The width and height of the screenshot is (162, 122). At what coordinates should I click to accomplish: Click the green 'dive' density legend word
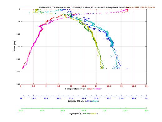pyautogui.click(x=87, y=114)
